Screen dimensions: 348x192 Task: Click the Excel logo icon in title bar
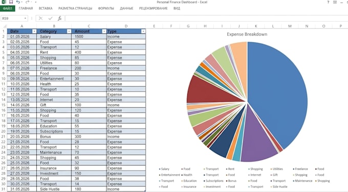pyautogui.click(x=4, y=2)
